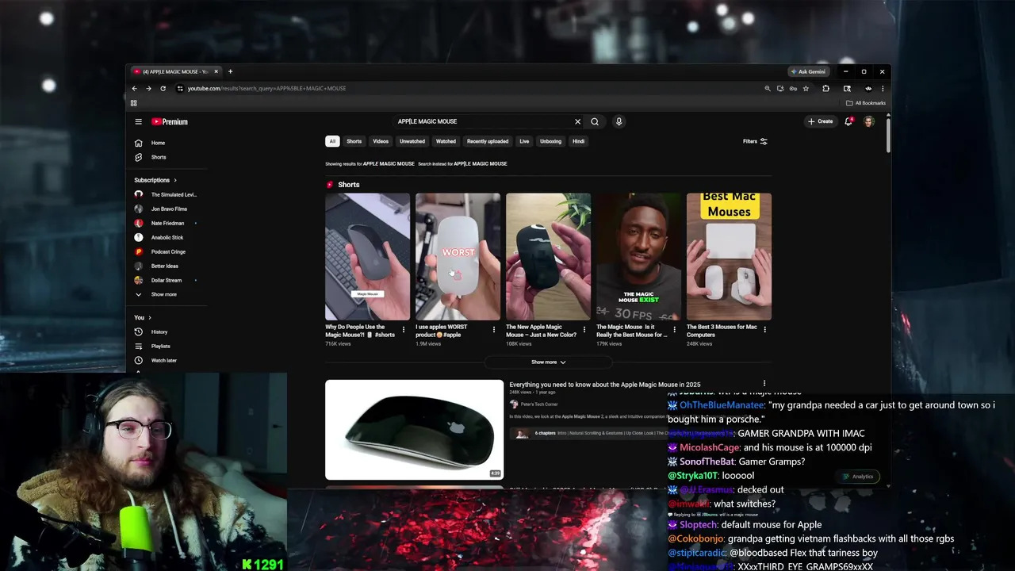Image resolution: width=1015 pixels, height=571 pixels.
Task: Click the browser forward arrow
Action: [148, 88]
